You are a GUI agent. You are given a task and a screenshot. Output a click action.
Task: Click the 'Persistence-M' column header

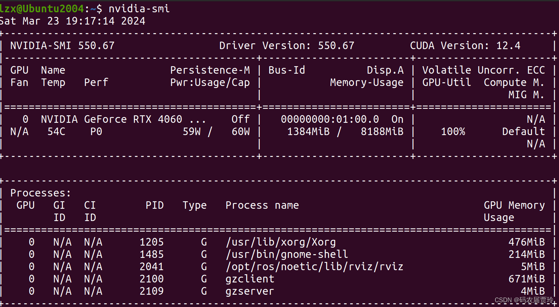point(210,70)
